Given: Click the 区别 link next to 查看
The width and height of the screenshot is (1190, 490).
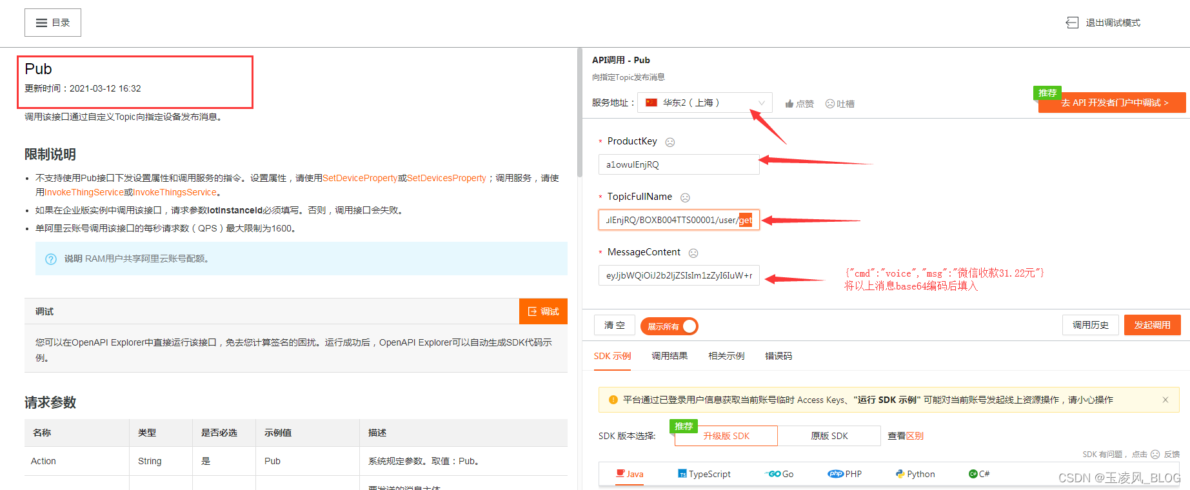Looking at the screenshot, I should [x=915, y=436].
